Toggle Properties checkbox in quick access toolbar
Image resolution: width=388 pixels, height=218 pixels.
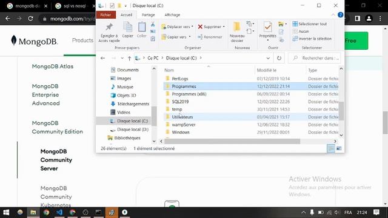pyautogui.click(x=112, y=5)
